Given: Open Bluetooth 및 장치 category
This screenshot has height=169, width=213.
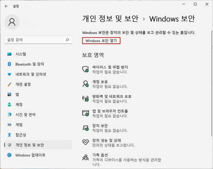Looking at the screenshot, I should click(x=38, y=64).
